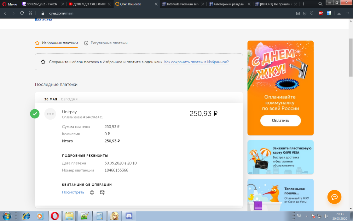Reload the page with refresh icon
The width and height of the screenshot is (353, 221).
tap(22, 13)
